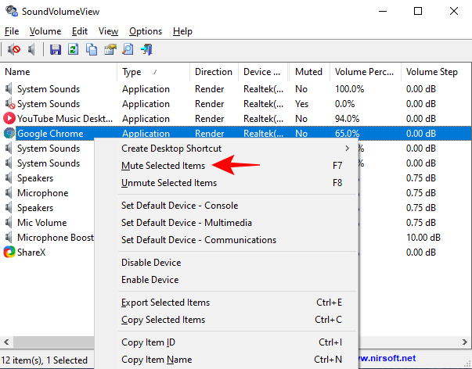The image size is (472, 369).
Task: Click the Unmute speaker toolbar icon
Action: pyautogui.click(x=32, y=50)
